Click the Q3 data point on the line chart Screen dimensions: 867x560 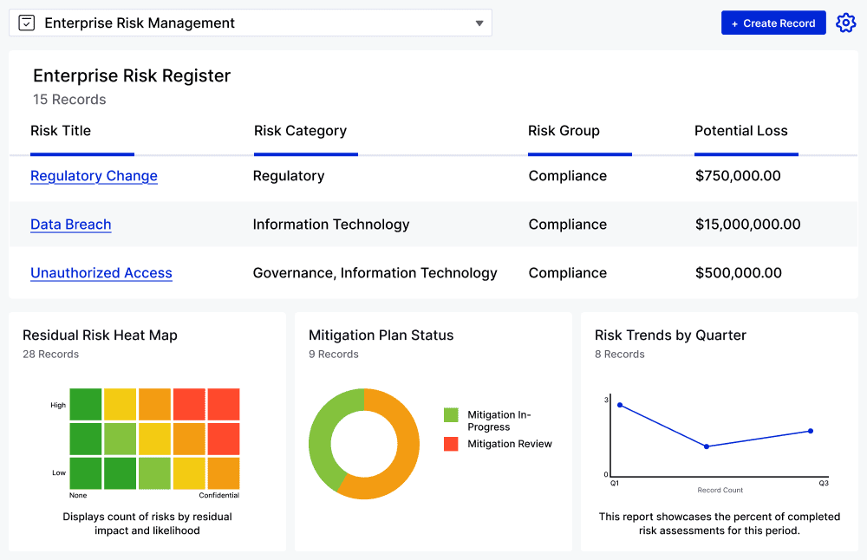pyautogui.click(x=811, y=431)
